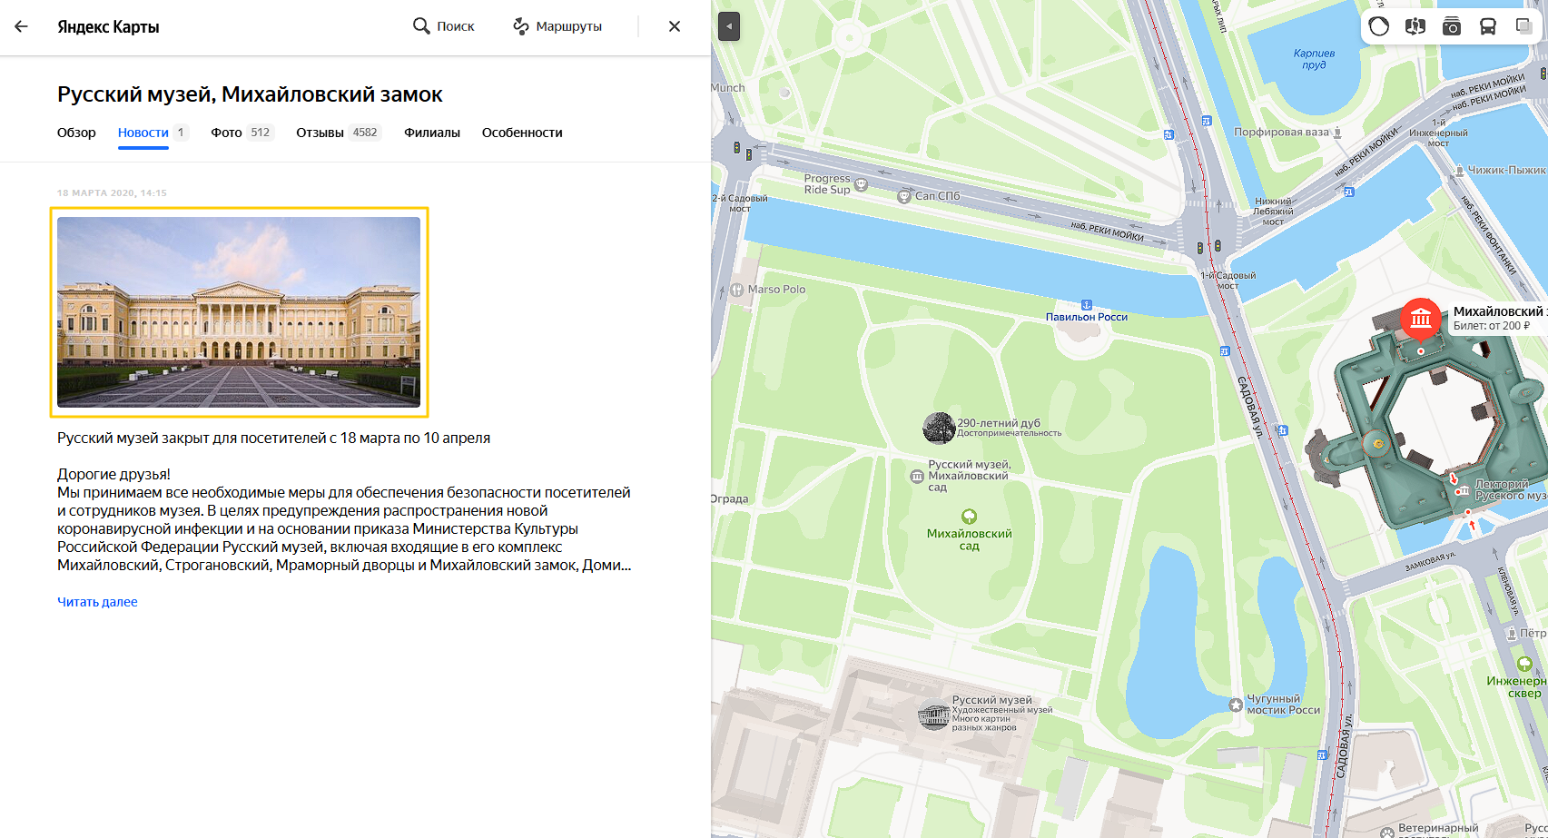Open the Russian Museum news photo
This screenshot has height=838, width=1548.
click(x=239, y=311)
